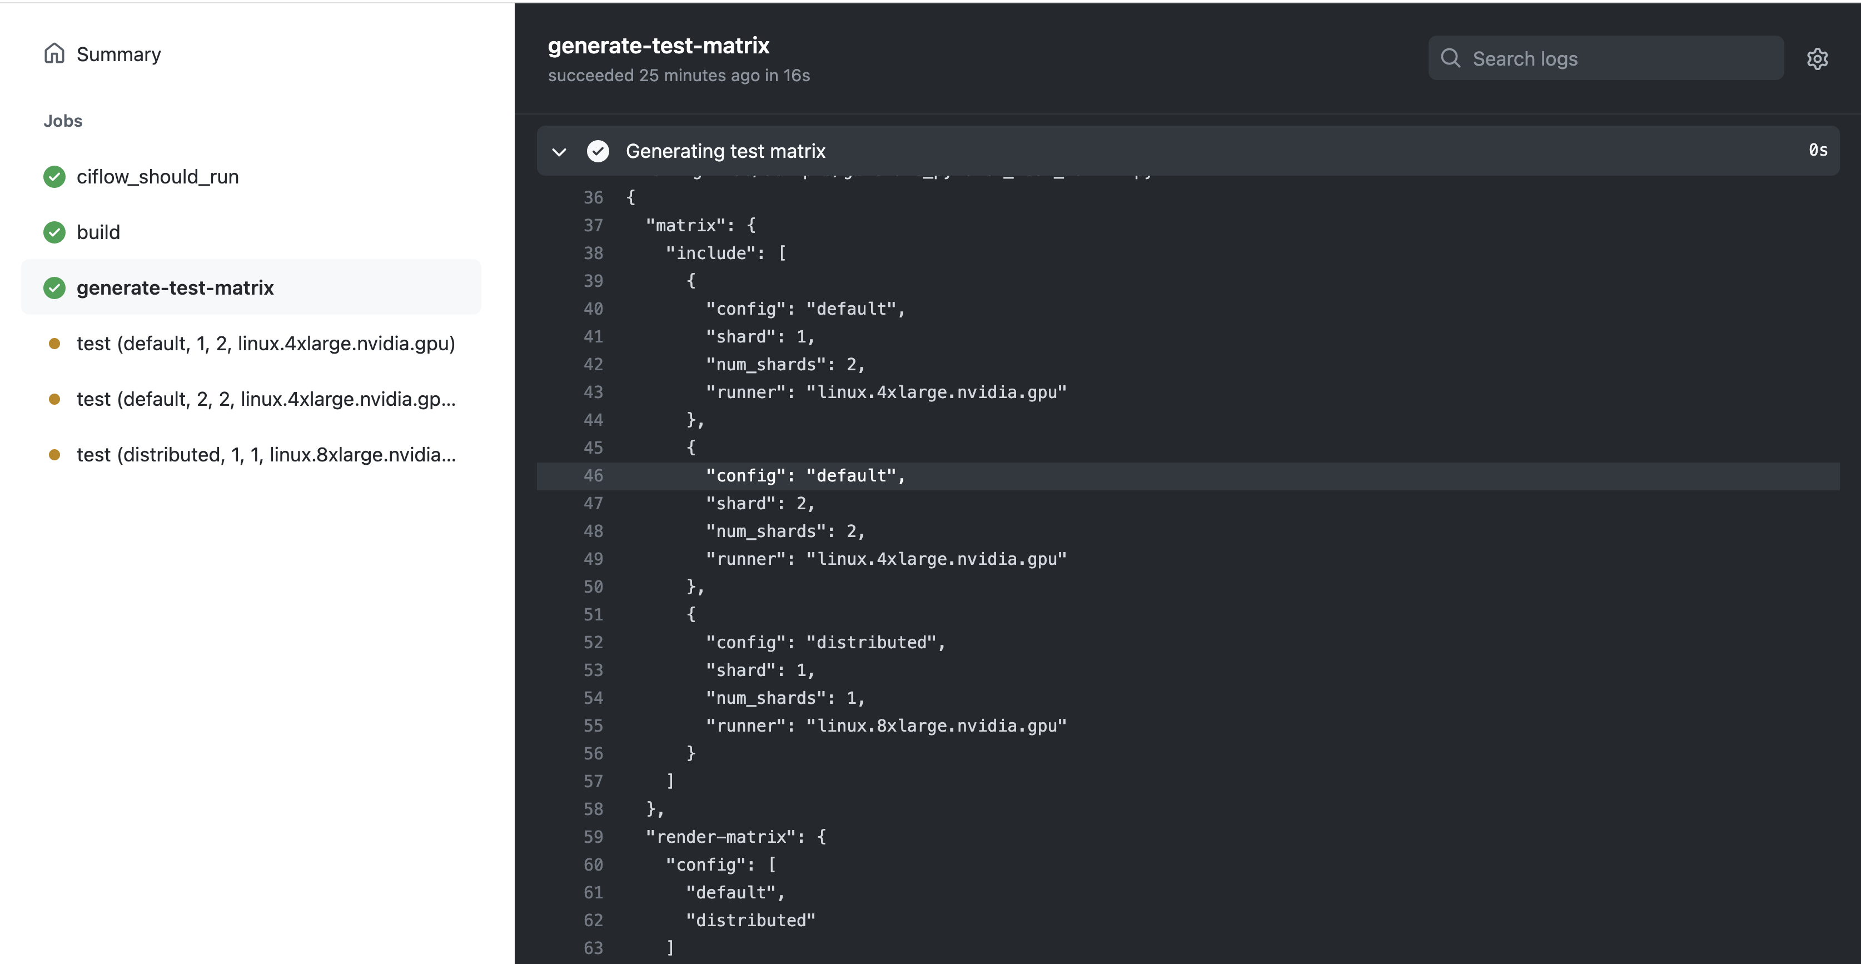Click log line number 46
The image size is (1861, 964).
593,475
